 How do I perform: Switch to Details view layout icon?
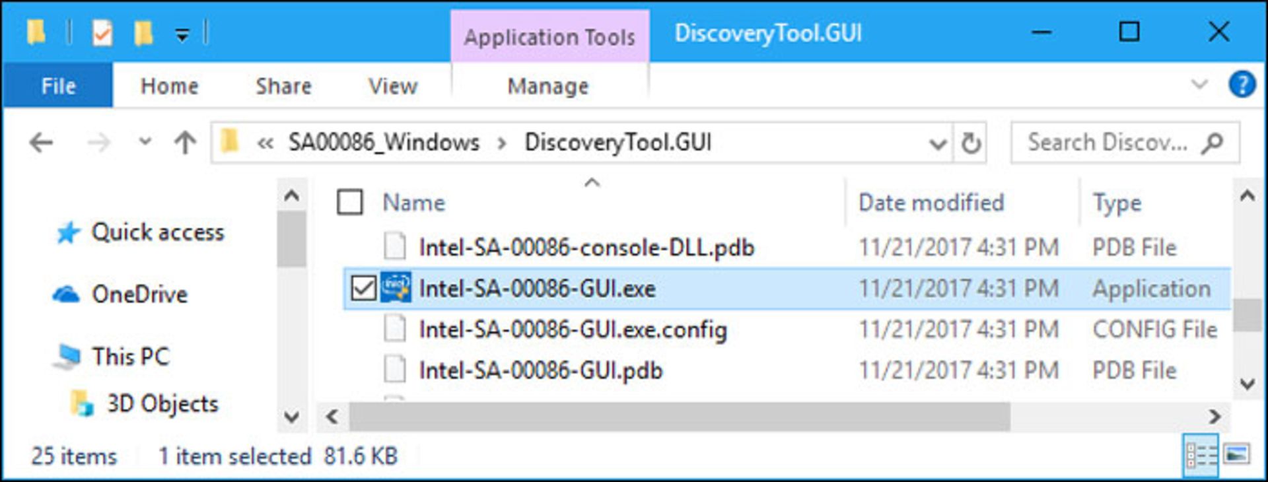tap(1200, 455)
